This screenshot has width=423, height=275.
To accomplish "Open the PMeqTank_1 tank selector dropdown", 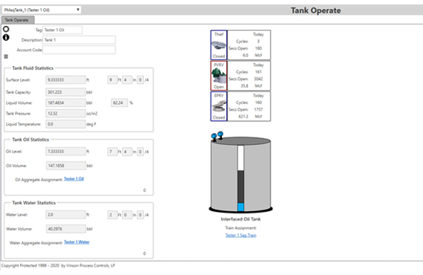I will (42, 10).
